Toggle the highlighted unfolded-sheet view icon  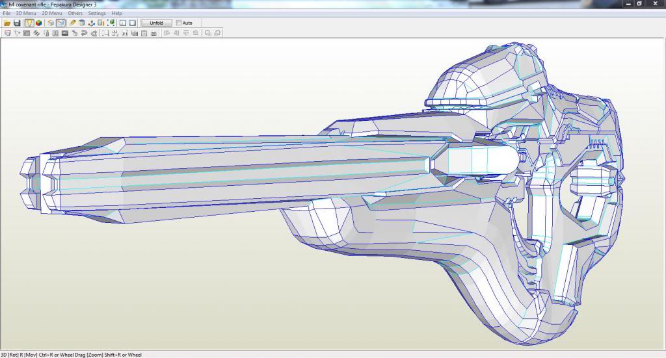[x=60, y=23]
